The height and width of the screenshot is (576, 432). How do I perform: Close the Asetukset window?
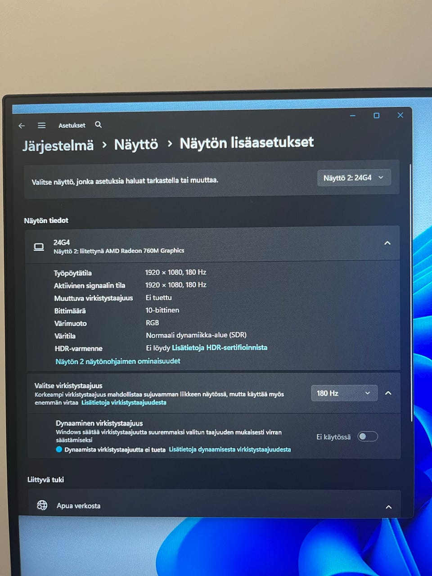(400, 115)
